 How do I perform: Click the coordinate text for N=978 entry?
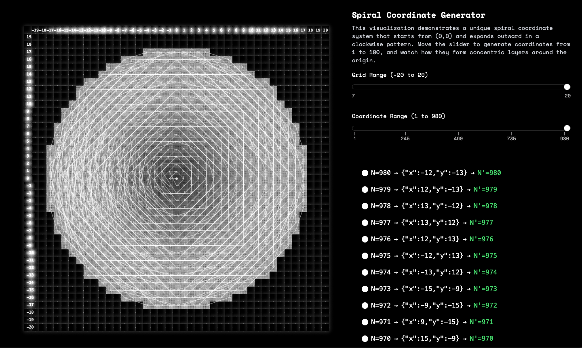pyautogui.click(x=432, y=206)
